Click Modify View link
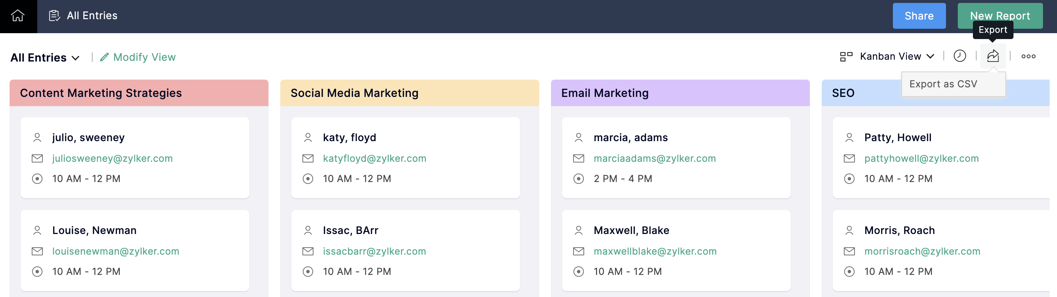The image size is (1057, 297). (x=144, y=57)
